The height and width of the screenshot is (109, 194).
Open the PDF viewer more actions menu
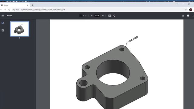point(193,15)
